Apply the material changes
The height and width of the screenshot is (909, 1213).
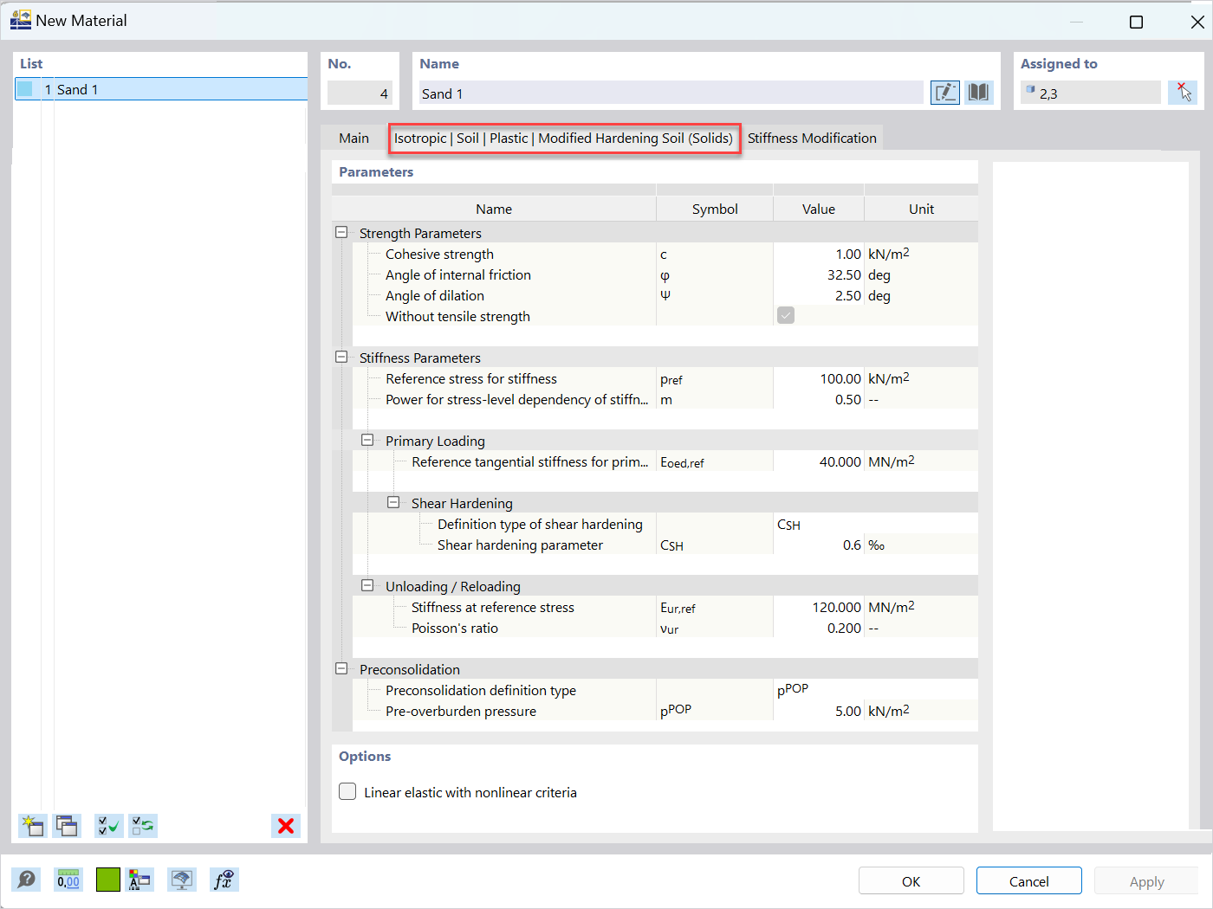pyautogui.click(x=1145, y=880)
